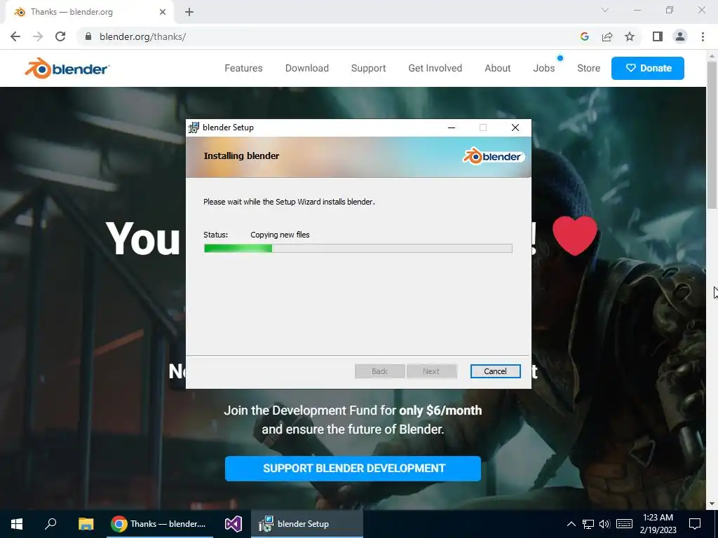Open the taskbar clock and date
This screenshot has height=538, width=718.
point(658,524)
